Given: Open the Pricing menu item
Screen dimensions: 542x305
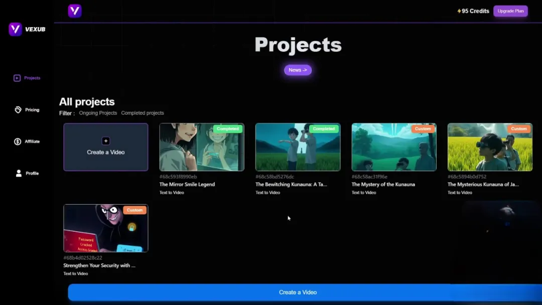Looking at the screenshot, I should tap(32, 110).
